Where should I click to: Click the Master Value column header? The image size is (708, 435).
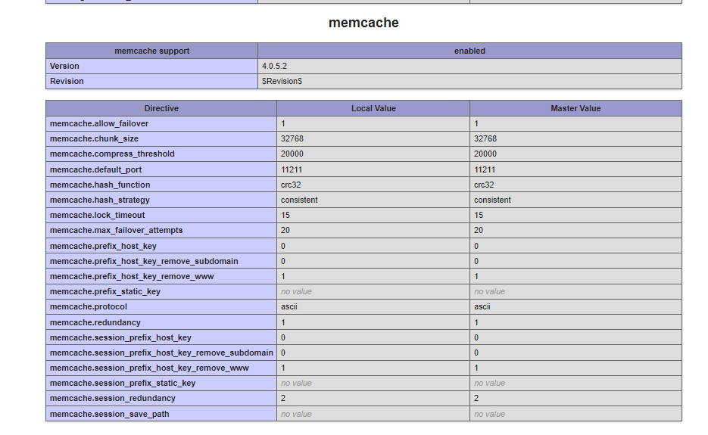(x=575, y=108)
